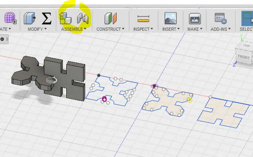Viewport: 253px width, 157px height.
Task: Select the shaded rounded cross sketch profile
Action: click(x=168, y=101)
